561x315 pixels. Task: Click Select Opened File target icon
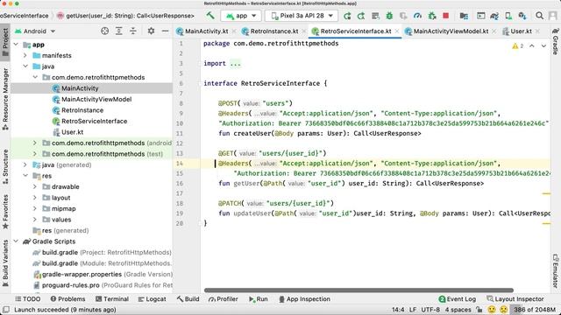click(104, 31)
